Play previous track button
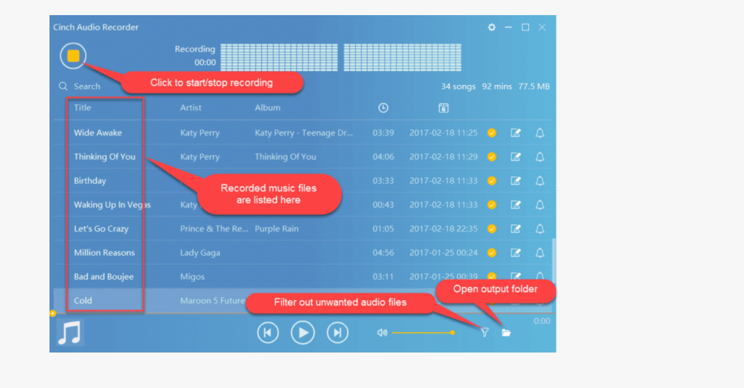The height and width of the screenshot is (388, 744). (x=268, y=333)
